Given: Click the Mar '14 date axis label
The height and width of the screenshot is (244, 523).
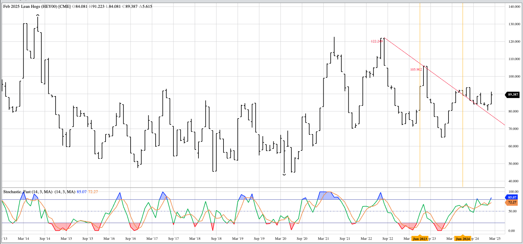Looking at the screenshot, I should (x=23, y=239).
